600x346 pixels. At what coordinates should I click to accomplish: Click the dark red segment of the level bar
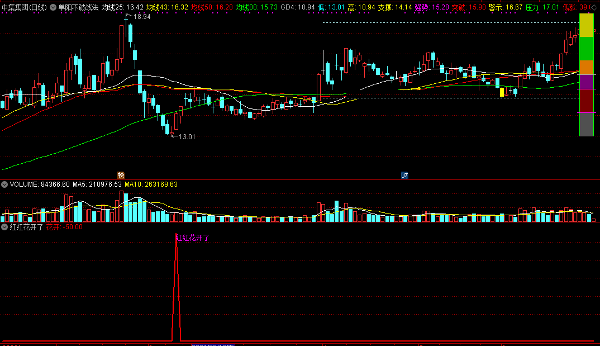586,101
